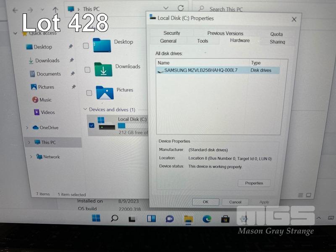This screenshot has height=252, width=336.
Task: Open taskbar Search magnifier icon
Action: [x=114, y=218]
